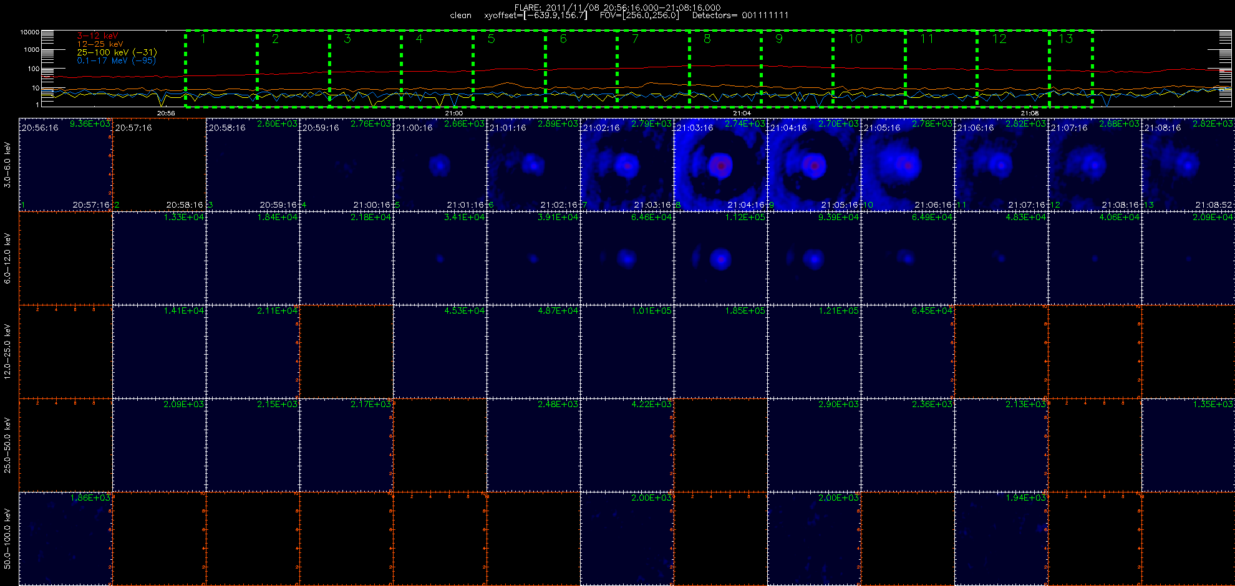Click the blue '0.1-17 MeV (-95)' legend entry

coord(117,60)
